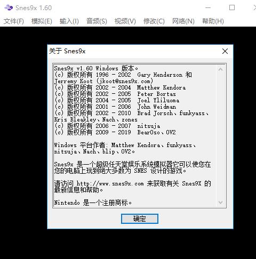This screenshot has height=259, width=256.
Task: Click the line with Peter Bortas
Action: (115, 94)
